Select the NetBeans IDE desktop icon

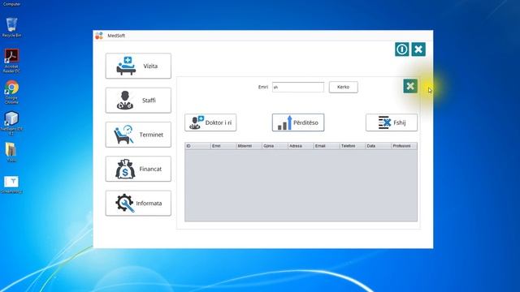click(x=11, y=123)
